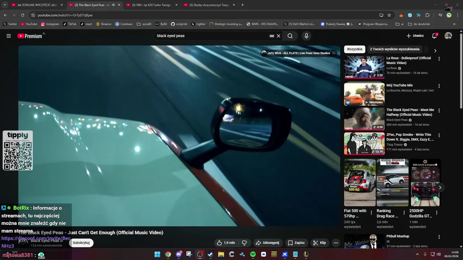Image resolution: width=463 pixels, height=260 pixels.
Task: Dislike the video with thumbs down
Action: coord(244,243)
